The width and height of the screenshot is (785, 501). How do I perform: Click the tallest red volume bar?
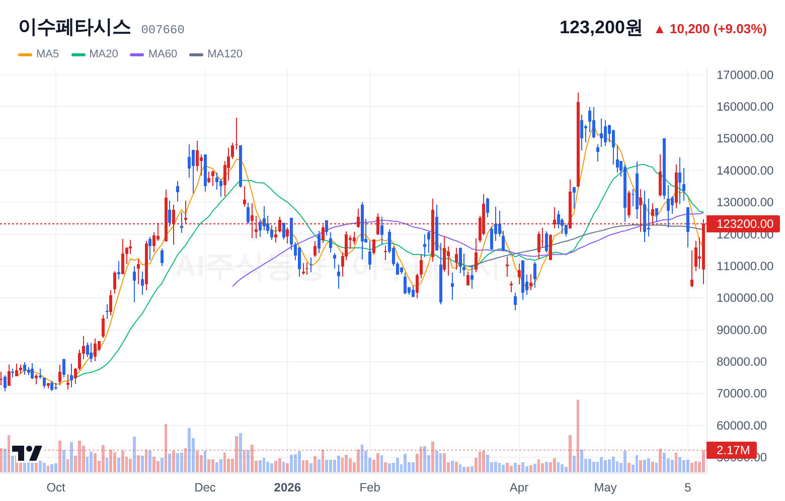tap(578, 436)
